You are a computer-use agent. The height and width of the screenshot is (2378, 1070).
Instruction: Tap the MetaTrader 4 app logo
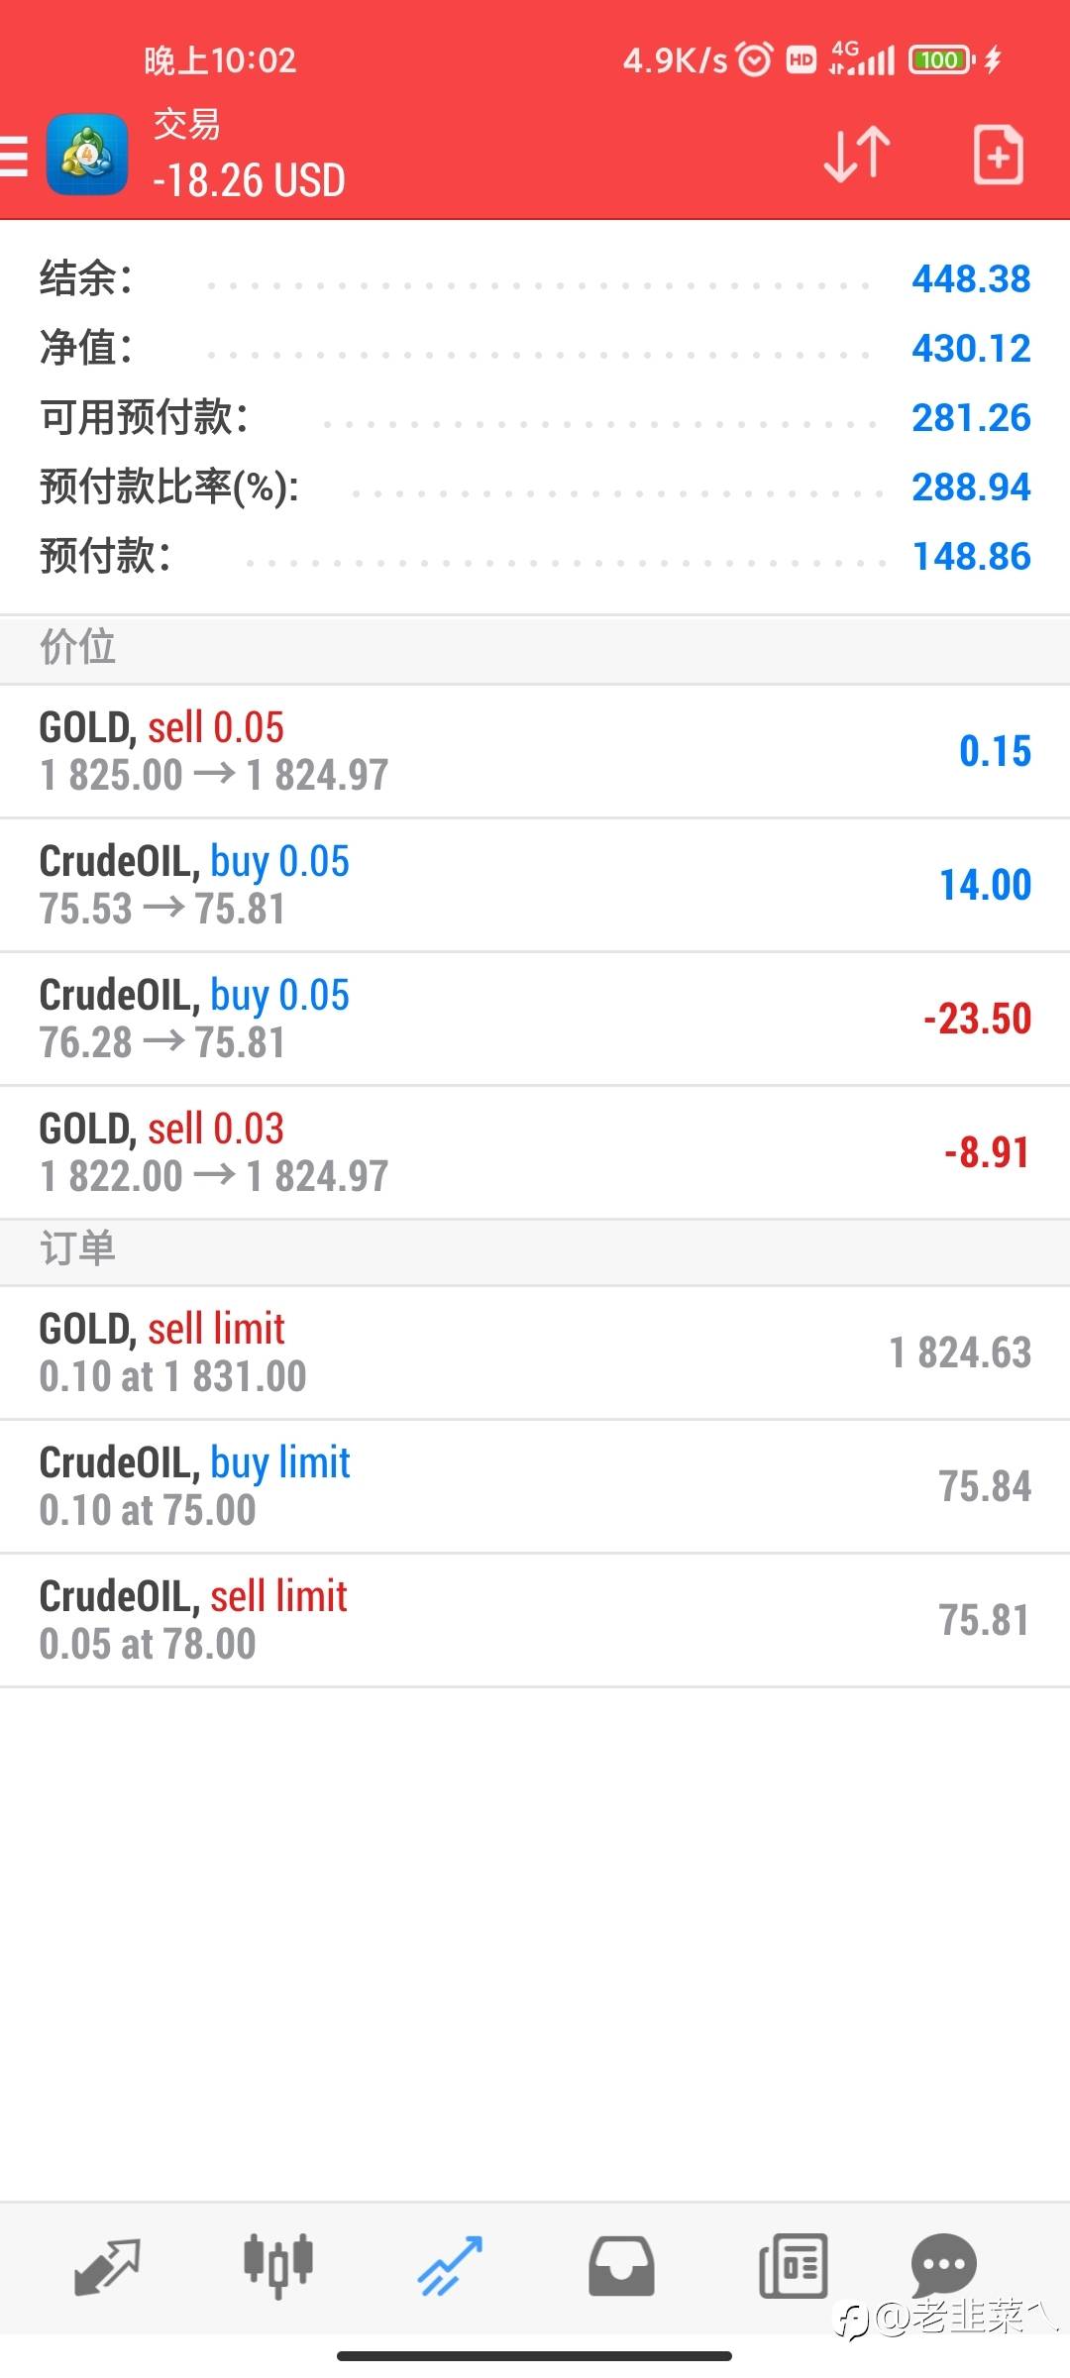click(87, 155)
